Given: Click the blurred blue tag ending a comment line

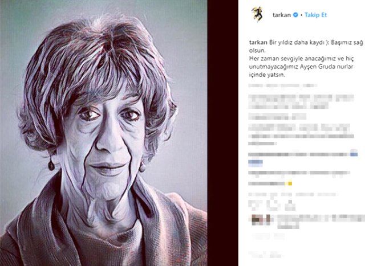Looking at the screenshot, I should tap(354, 154).
